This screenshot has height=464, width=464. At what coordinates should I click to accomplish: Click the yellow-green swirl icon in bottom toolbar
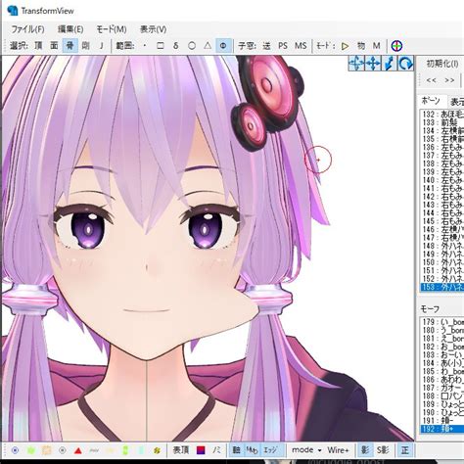coord(157,450)
